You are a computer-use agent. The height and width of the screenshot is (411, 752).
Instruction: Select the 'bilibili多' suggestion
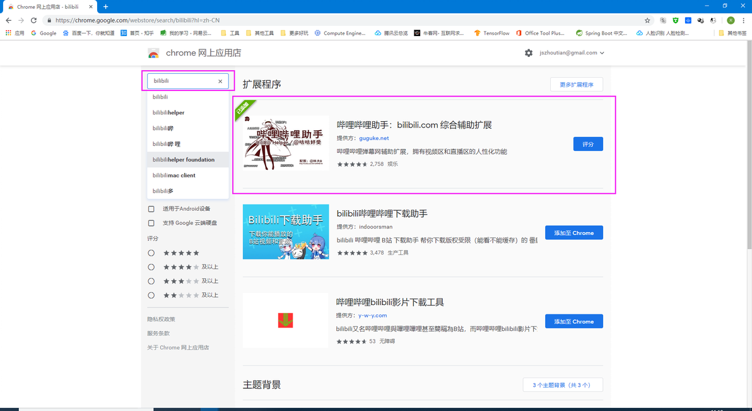188,191
